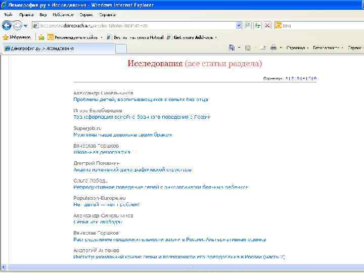The height and width of the screenshot is (273, 364).
Task: Click the Read Mail icon
Action: pos(263,48)
